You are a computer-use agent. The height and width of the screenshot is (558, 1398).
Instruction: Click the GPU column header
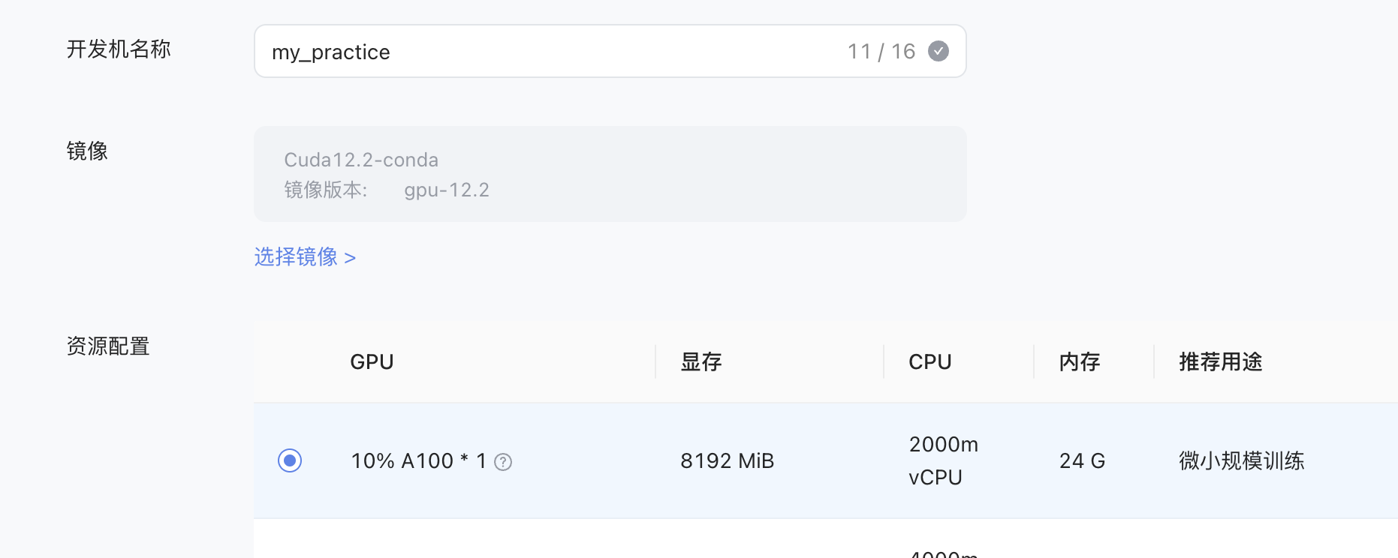click(372, 362)
